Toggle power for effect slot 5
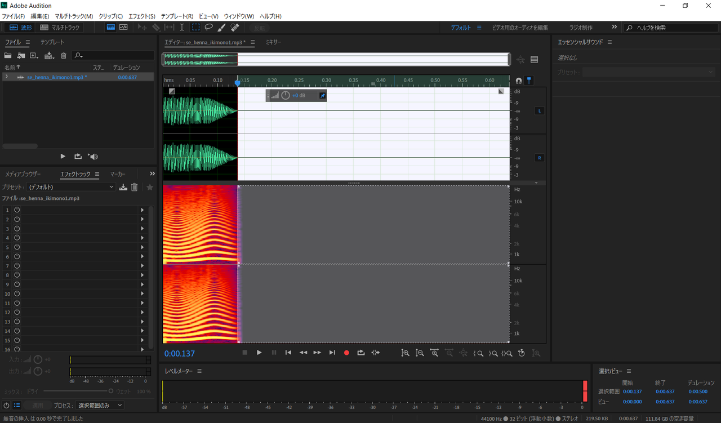The image size is (721, 423). pyautogui.click(x=17, y=247)
